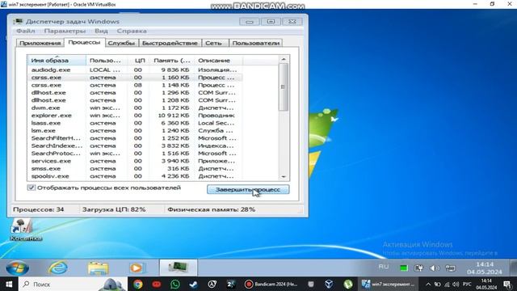Screen dimensions: 517x291
Task: Open host notification center icon
Action: [x=507, y=285]
